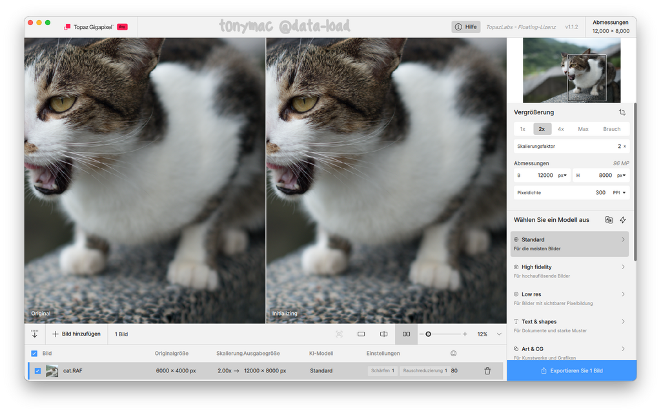661x413 pixels.
Task: Expand the High fidelity model options
Action: tap(623, 267)
